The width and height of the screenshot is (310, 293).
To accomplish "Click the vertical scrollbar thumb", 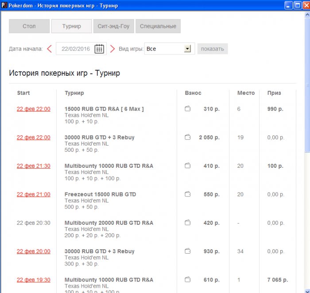I will tap(307, 85).
